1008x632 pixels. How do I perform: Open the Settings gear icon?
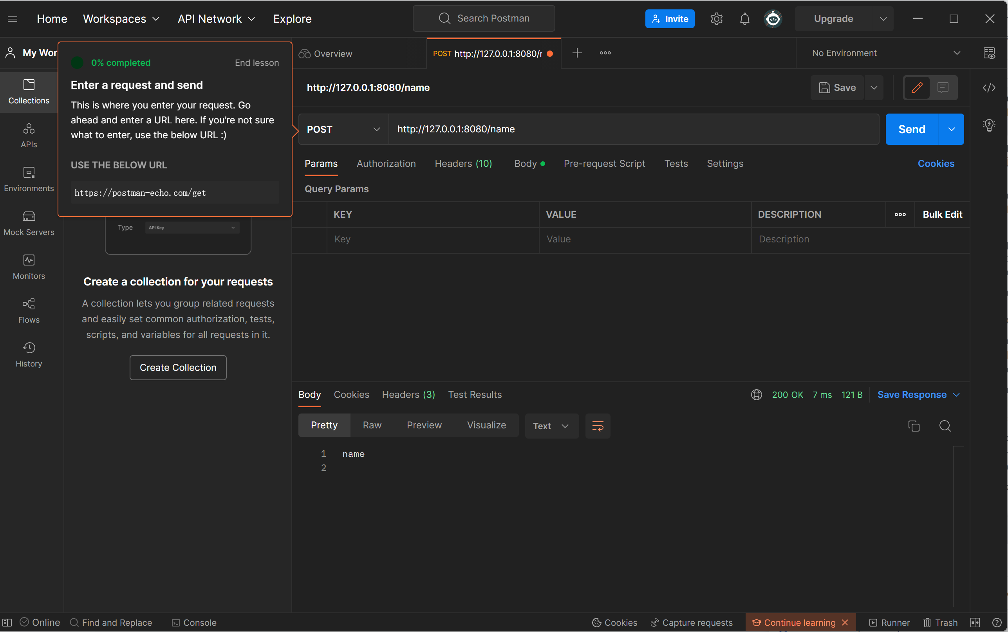[716, 19]
